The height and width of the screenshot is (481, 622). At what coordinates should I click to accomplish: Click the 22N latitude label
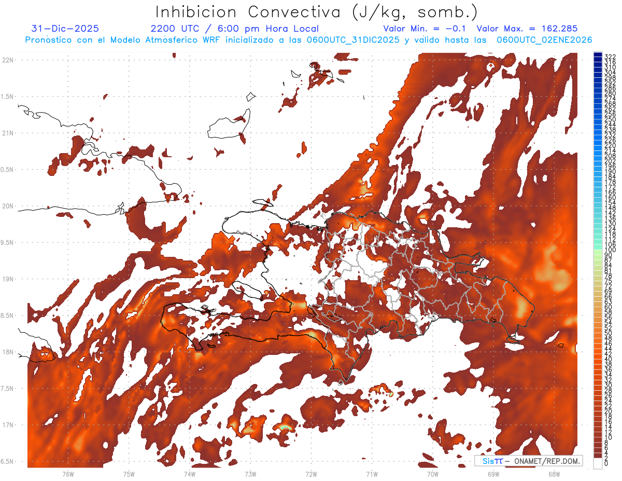click(7, 60)
